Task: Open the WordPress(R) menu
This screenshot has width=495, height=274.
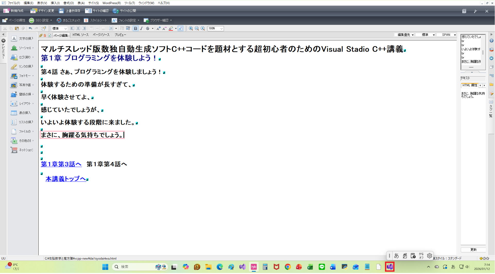Action: [111, 3]
